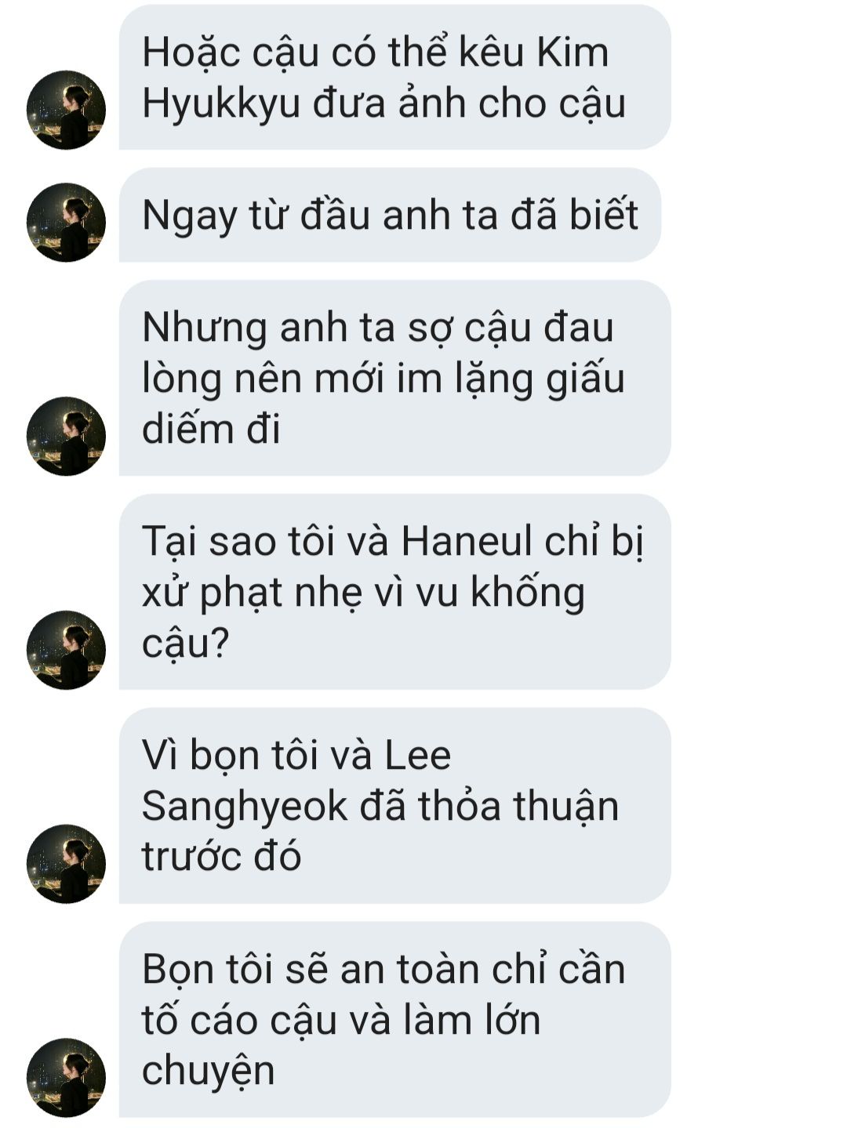Viewport: 847px width, 1128px height.
Task: Tap the name 'Sanghyeok' in fifth message
Action: [244, 807]
